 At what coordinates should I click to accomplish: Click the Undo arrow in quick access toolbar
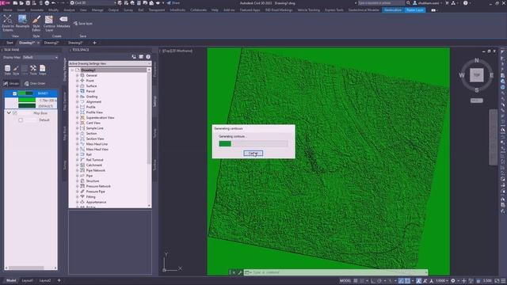click(x=54, y=3)
